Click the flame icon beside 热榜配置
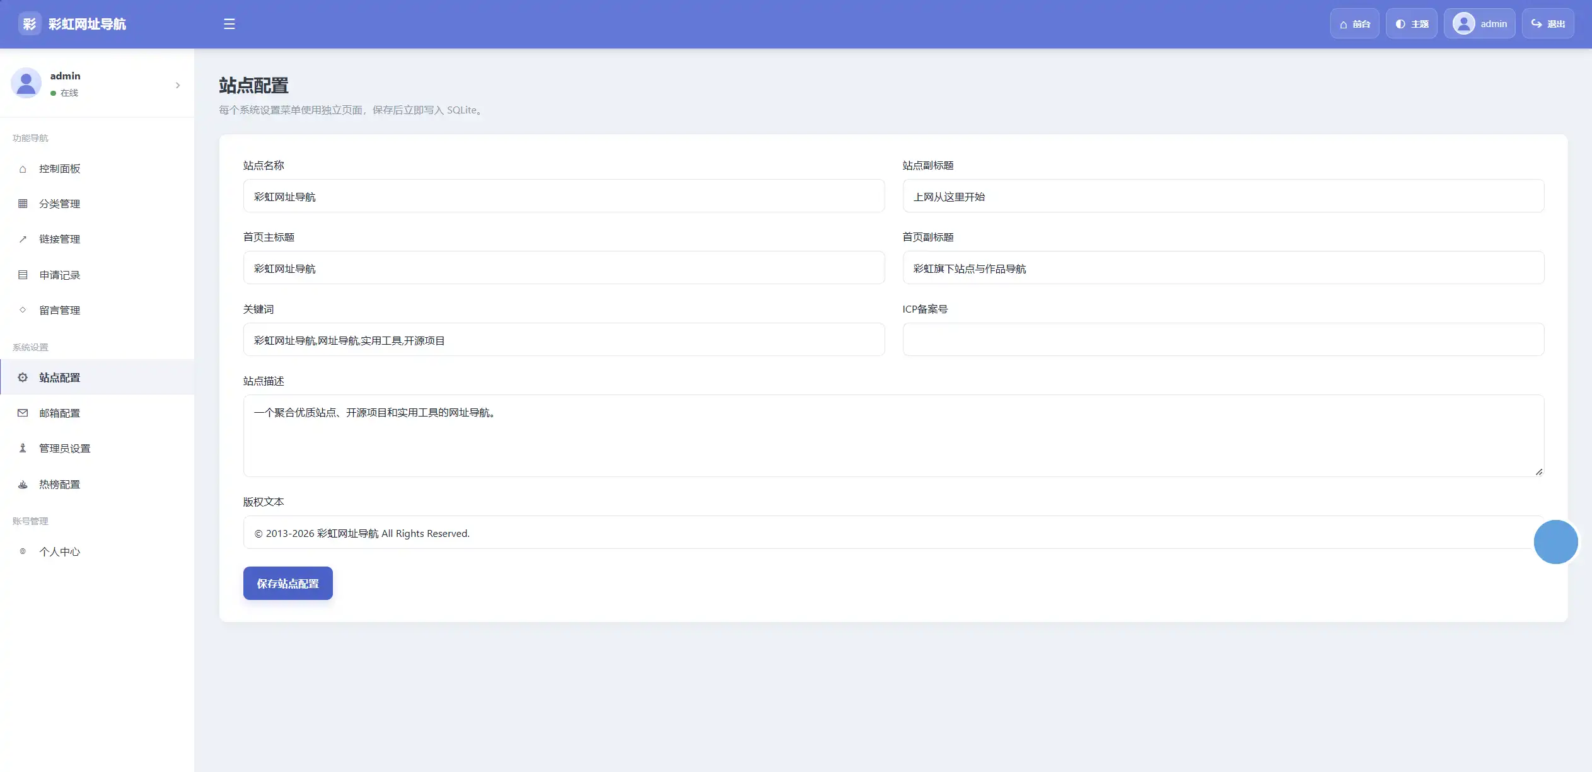Viewport: 1592px width, 772px height. tap(23, 484)
